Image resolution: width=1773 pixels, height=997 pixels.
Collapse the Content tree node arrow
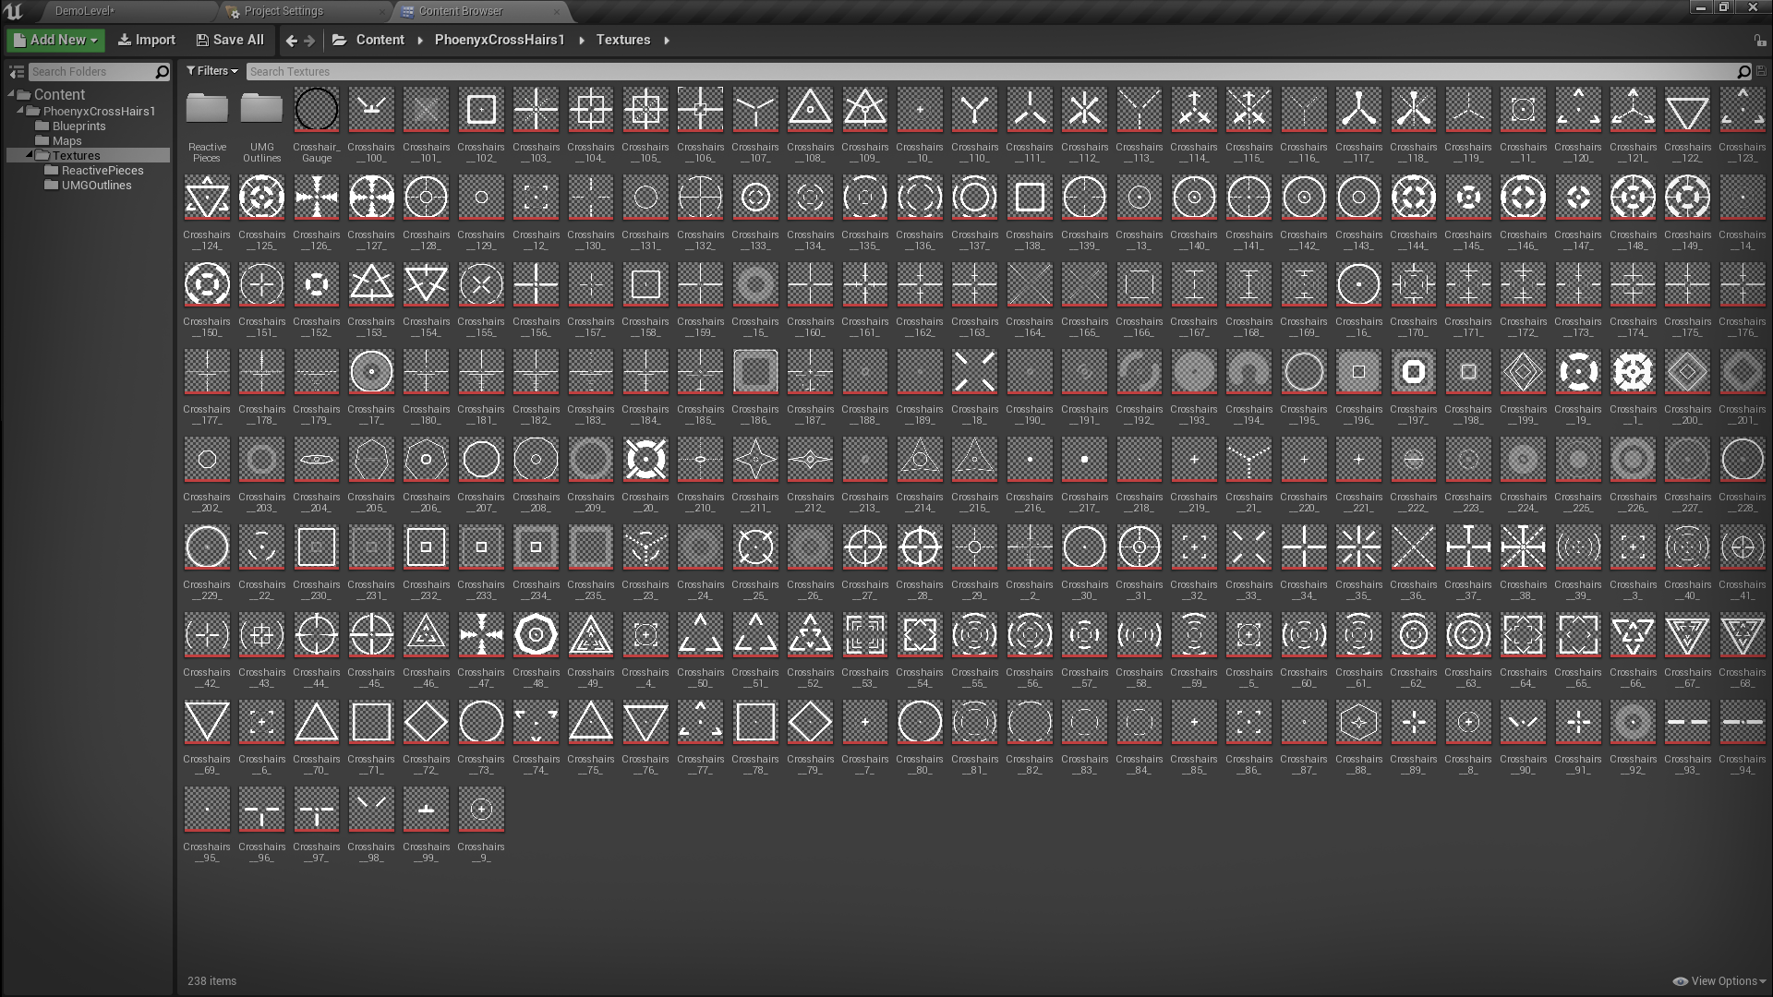(11, 94)
